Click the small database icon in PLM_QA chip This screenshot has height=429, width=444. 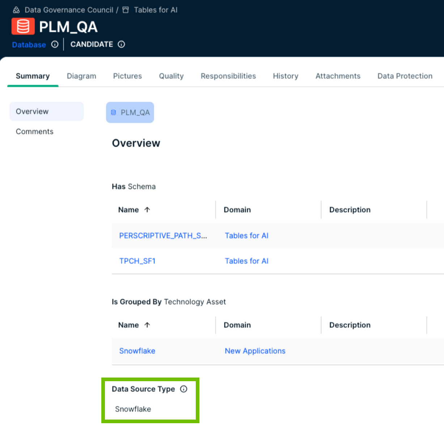point(114,112)
